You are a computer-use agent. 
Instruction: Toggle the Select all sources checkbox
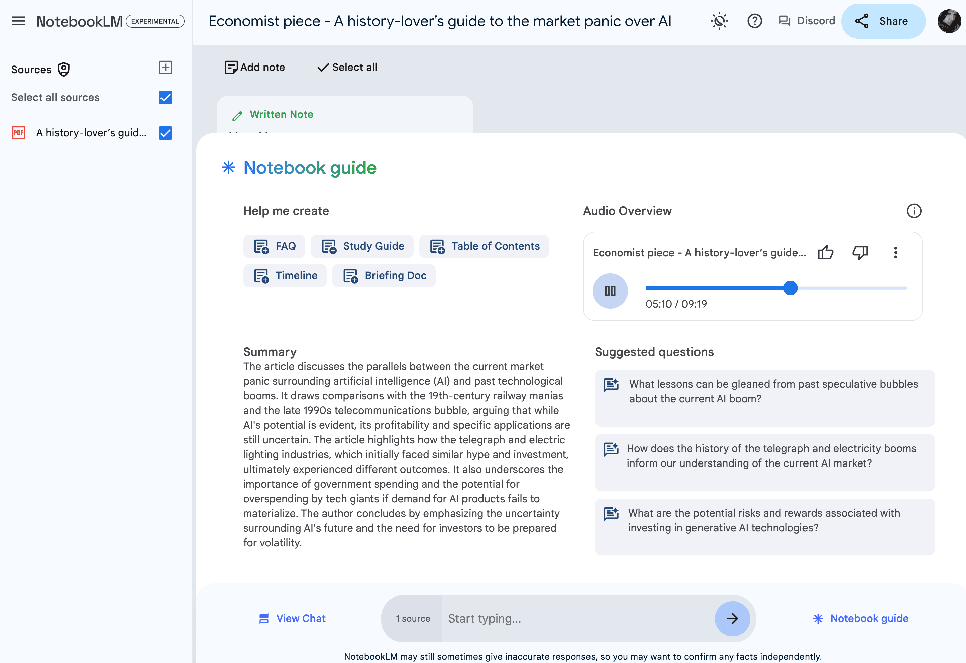166,98
